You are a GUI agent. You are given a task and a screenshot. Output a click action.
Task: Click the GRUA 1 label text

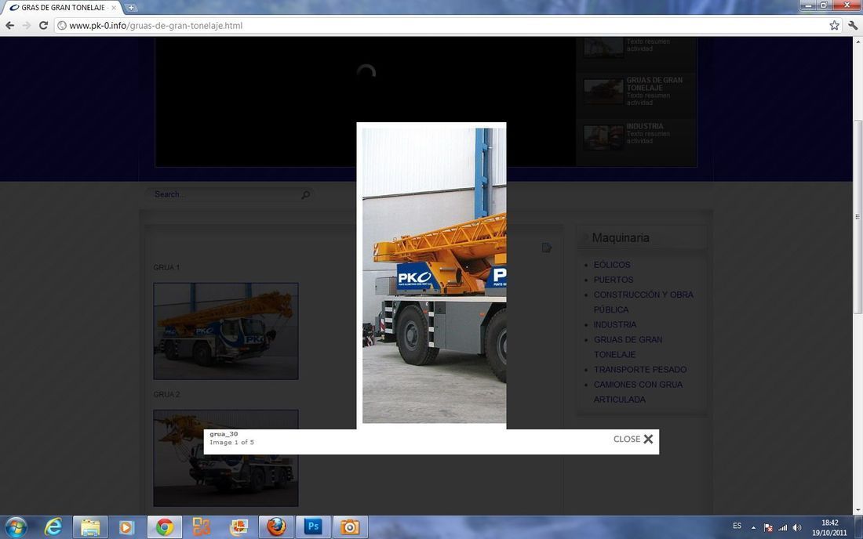pyautogui.click(x=166, y=268)
